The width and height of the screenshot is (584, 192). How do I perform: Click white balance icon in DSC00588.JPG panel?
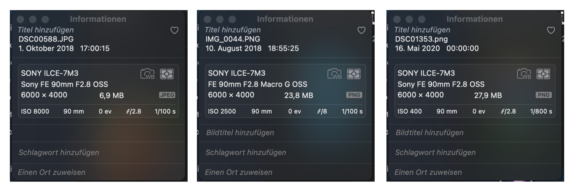pyautogui.click(x=147, y=74)
